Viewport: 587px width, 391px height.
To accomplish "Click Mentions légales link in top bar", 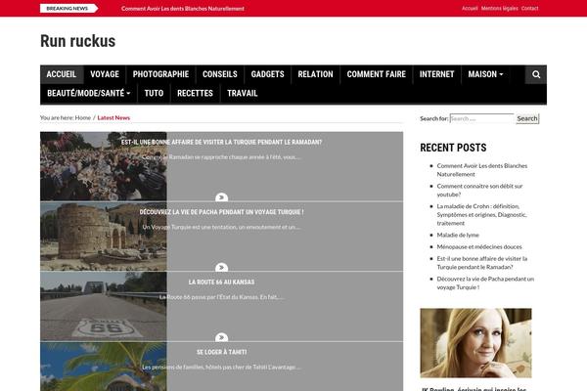I will (x=499, y=8).
